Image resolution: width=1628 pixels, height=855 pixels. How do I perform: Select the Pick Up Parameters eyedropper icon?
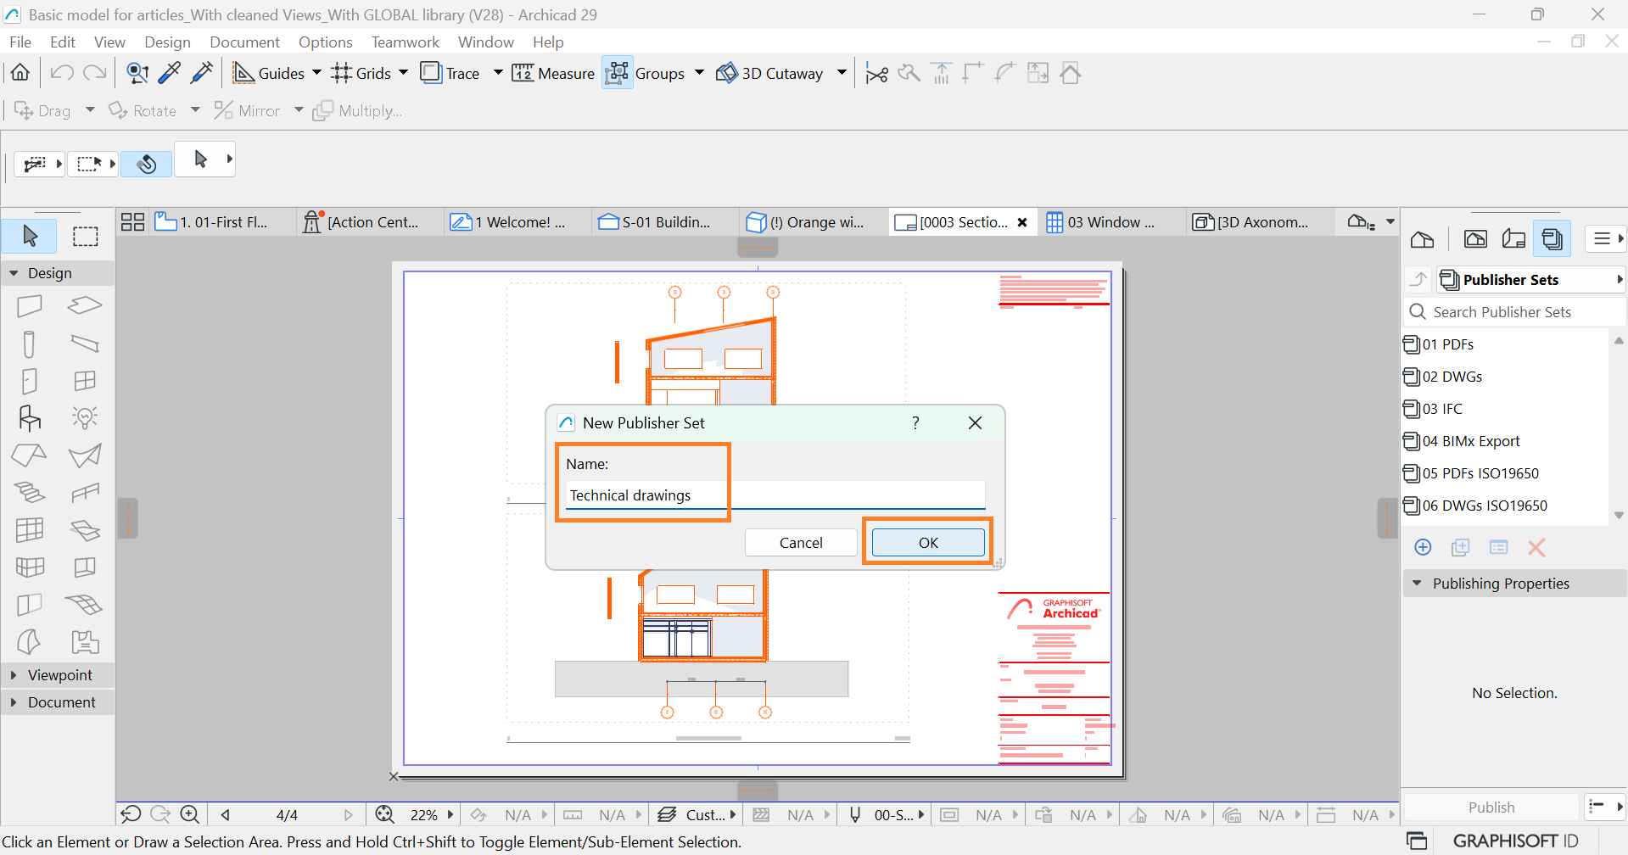(170, 73)
